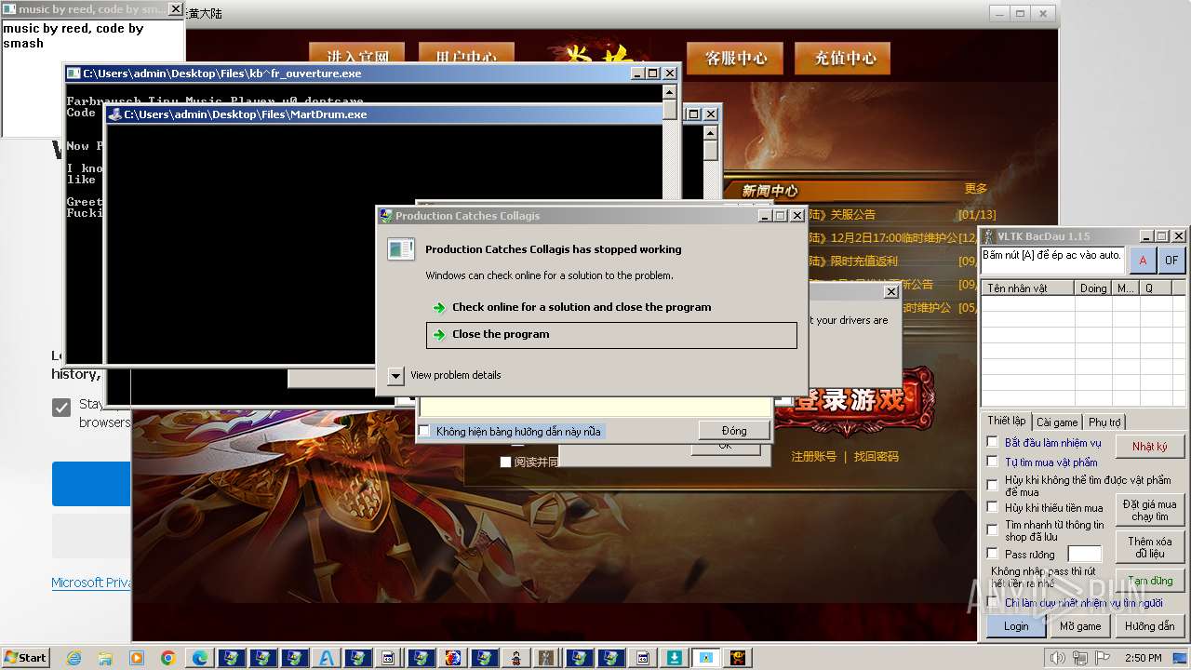
Task: Enable 'Tìm nhanh từ thông tin shop' checkbox
Action: [992, 529]
